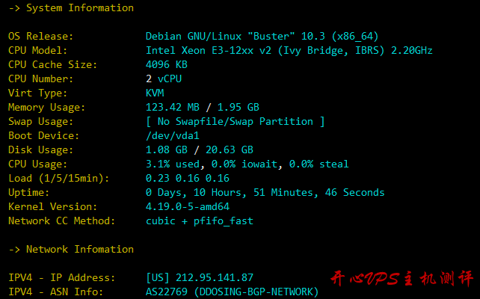Click the KVM virt type value
480x299 pixels.
click(155, 93)
